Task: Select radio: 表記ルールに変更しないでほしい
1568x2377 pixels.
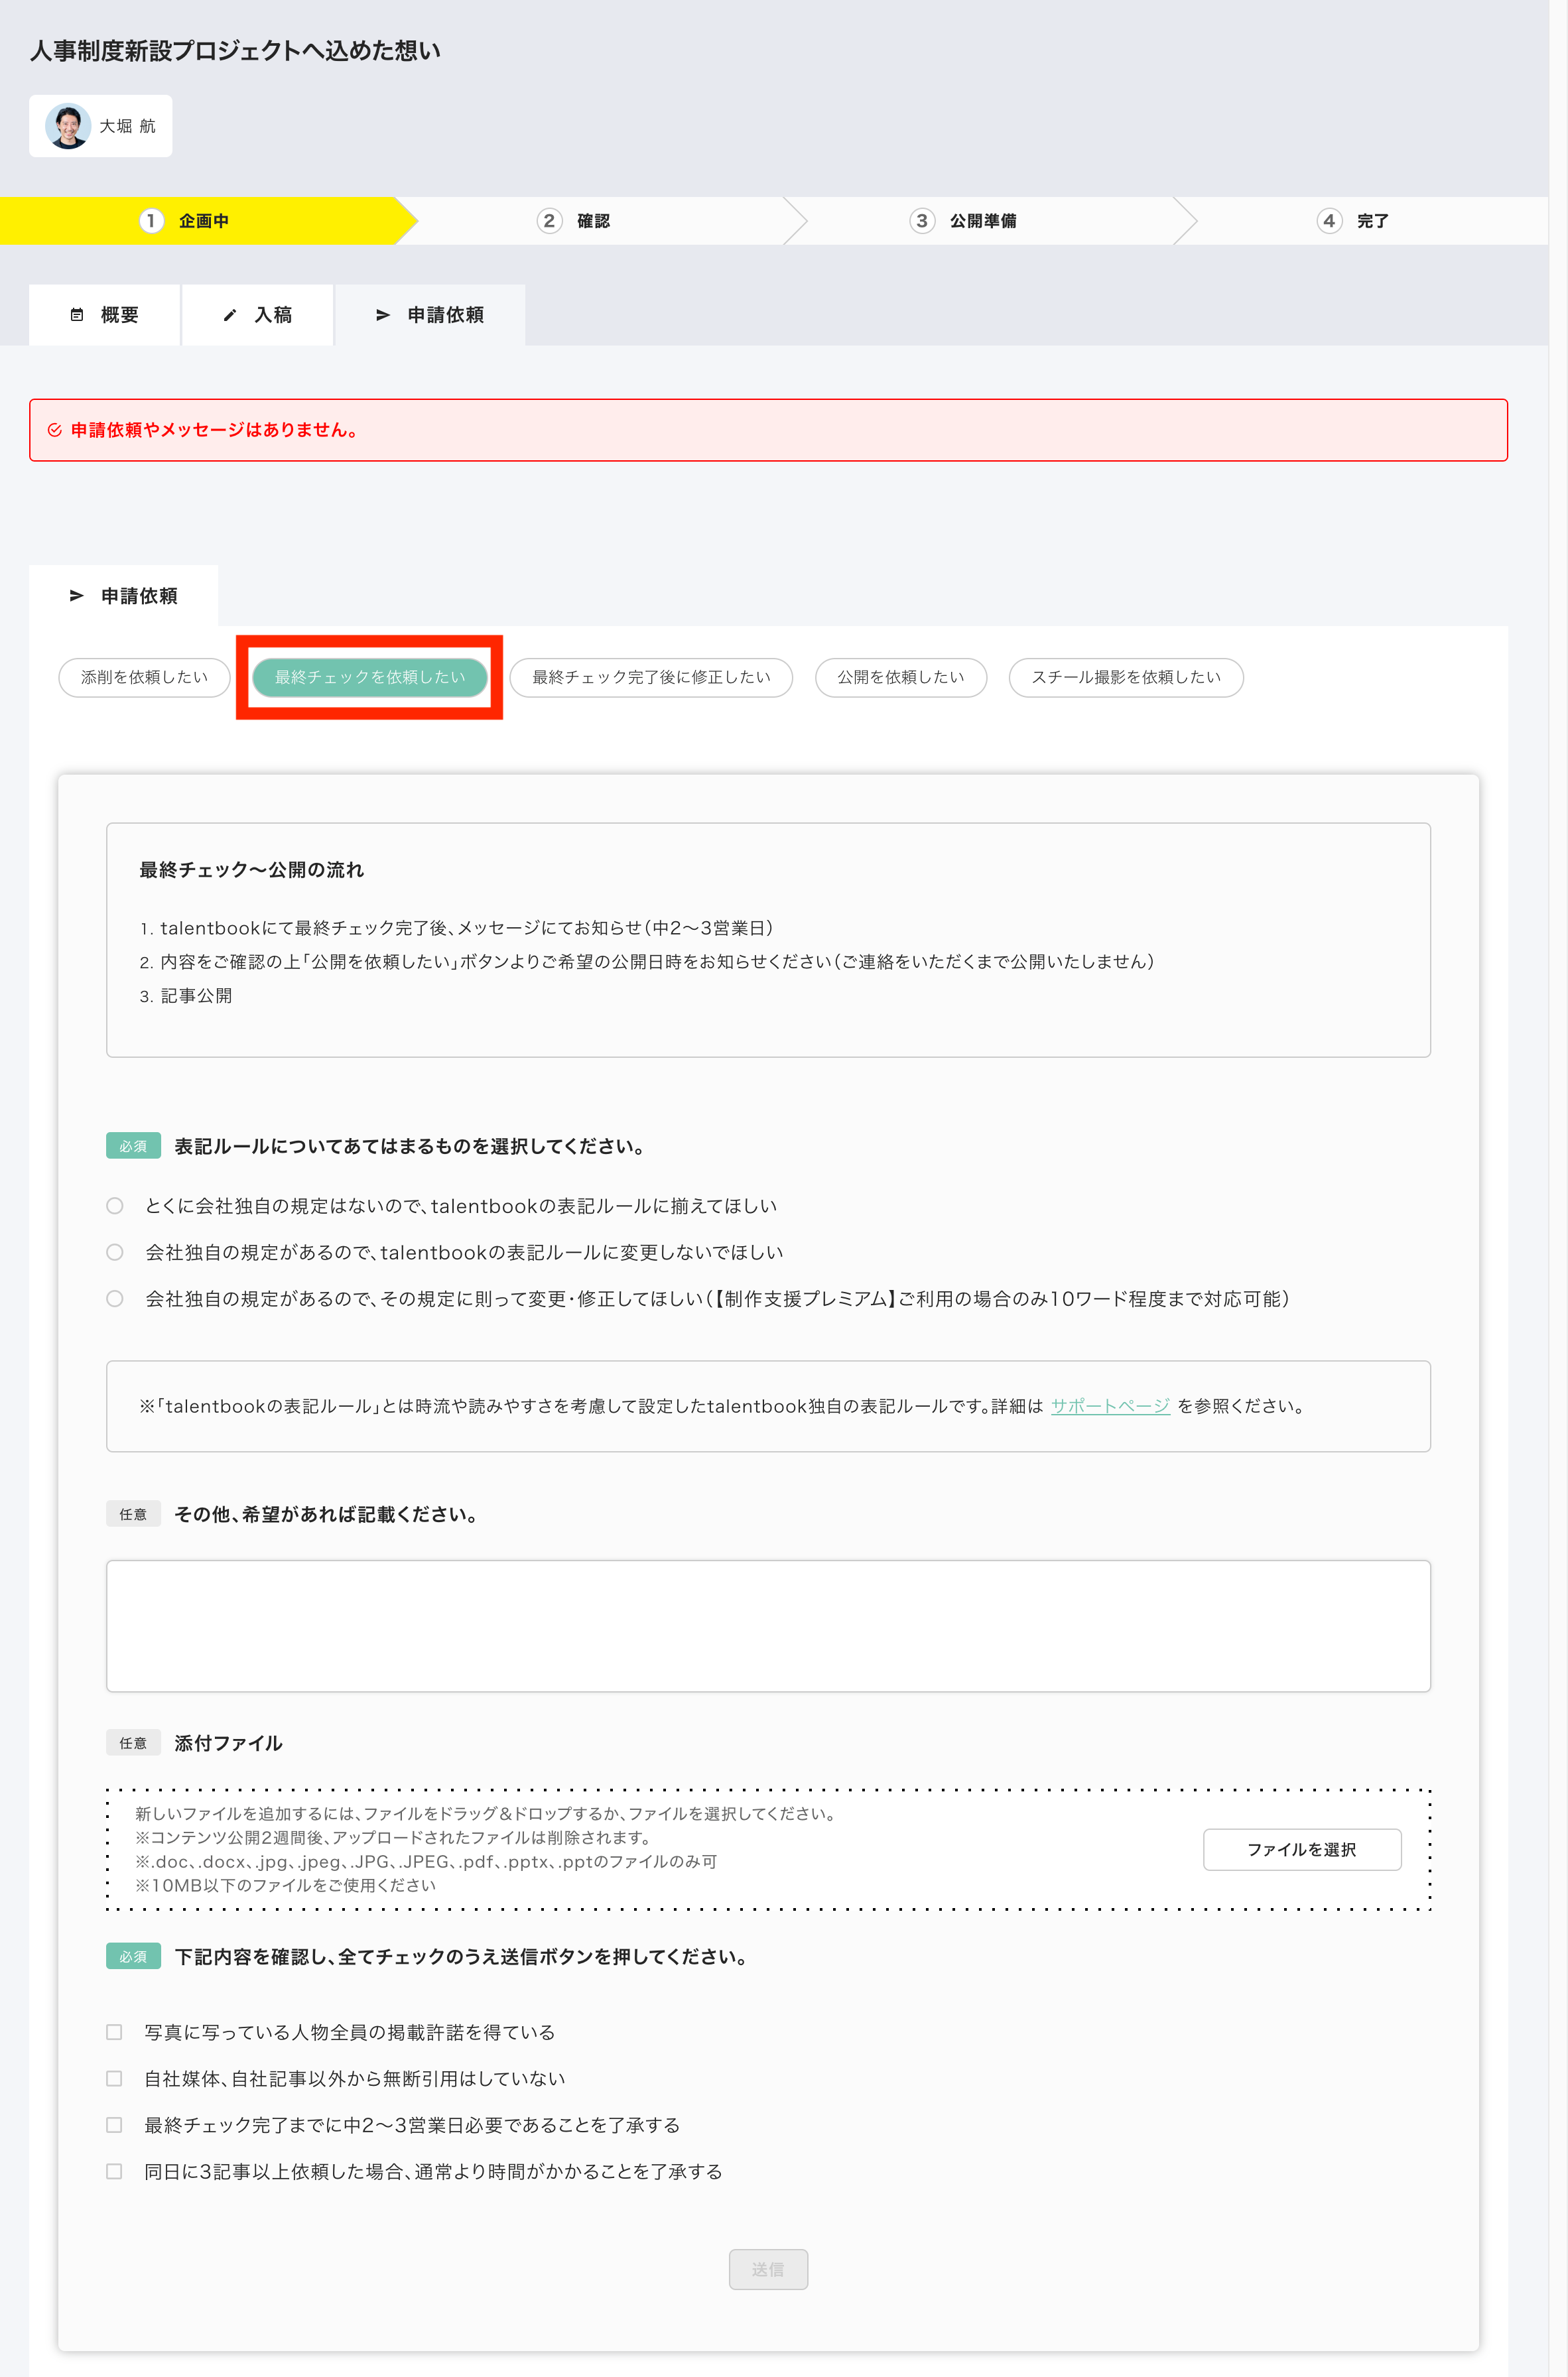Action: pyautogui.click(x=115, y=1252)
